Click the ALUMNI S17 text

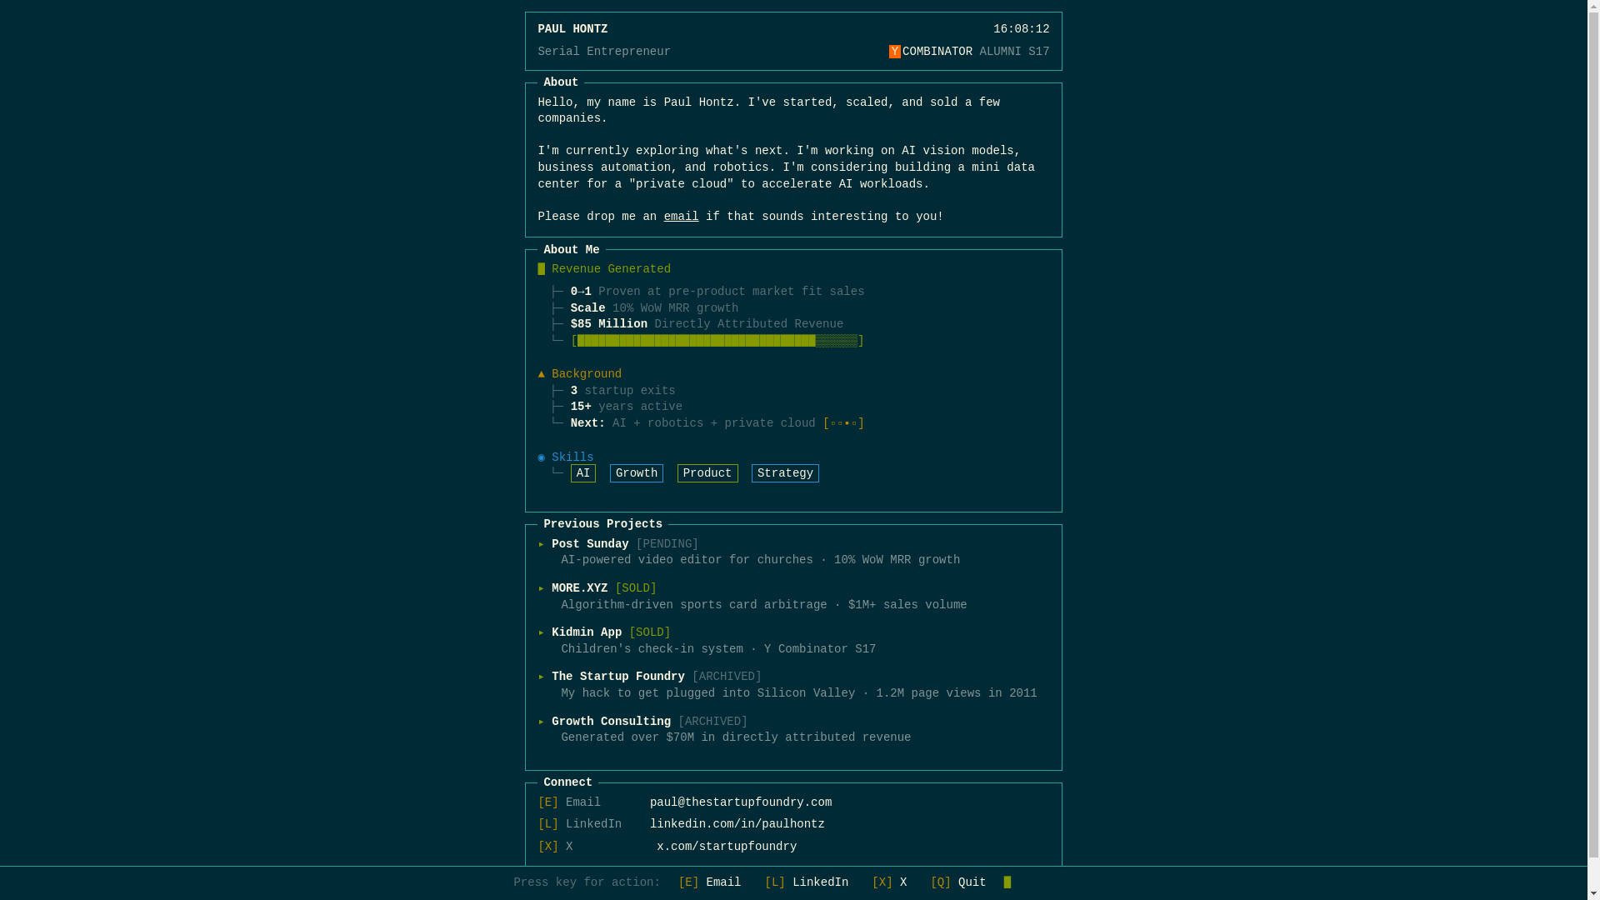1014,52
